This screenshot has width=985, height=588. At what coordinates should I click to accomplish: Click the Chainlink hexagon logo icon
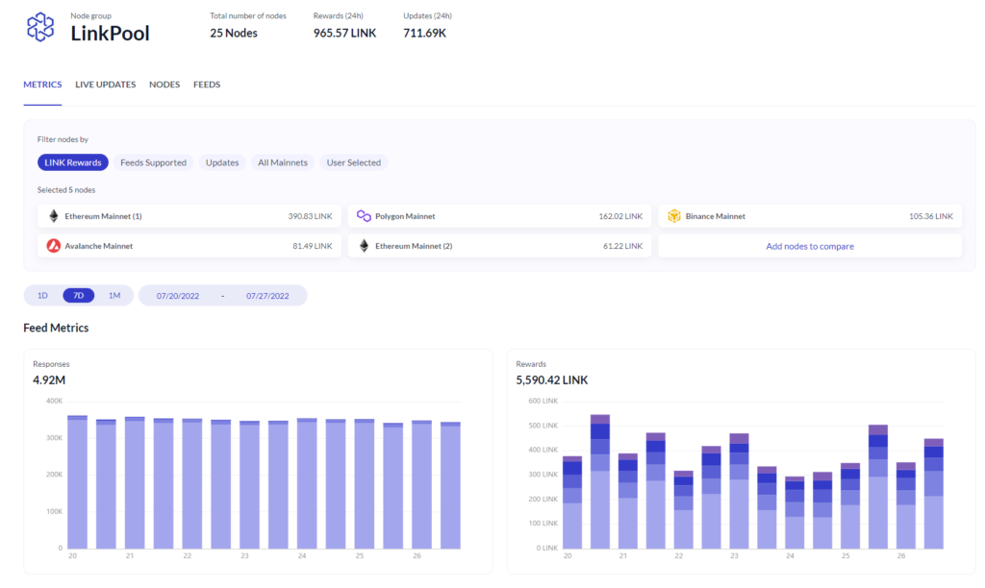tap(38, 26)
